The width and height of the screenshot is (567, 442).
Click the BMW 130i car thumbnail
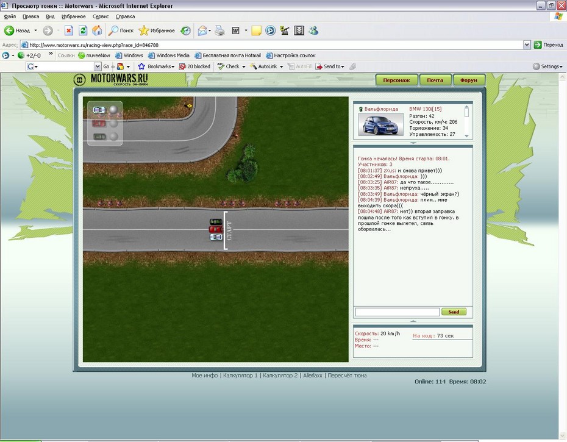pos(381,124)
